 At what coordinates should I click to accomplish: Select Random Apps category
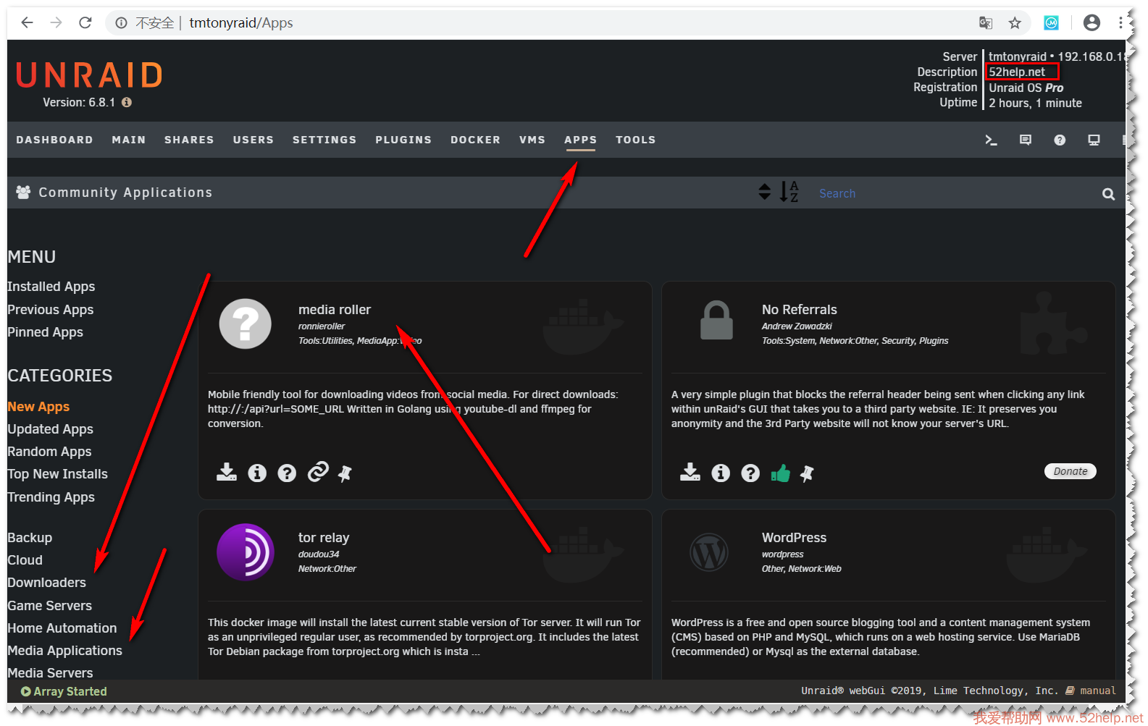click(x=49, y=452)
